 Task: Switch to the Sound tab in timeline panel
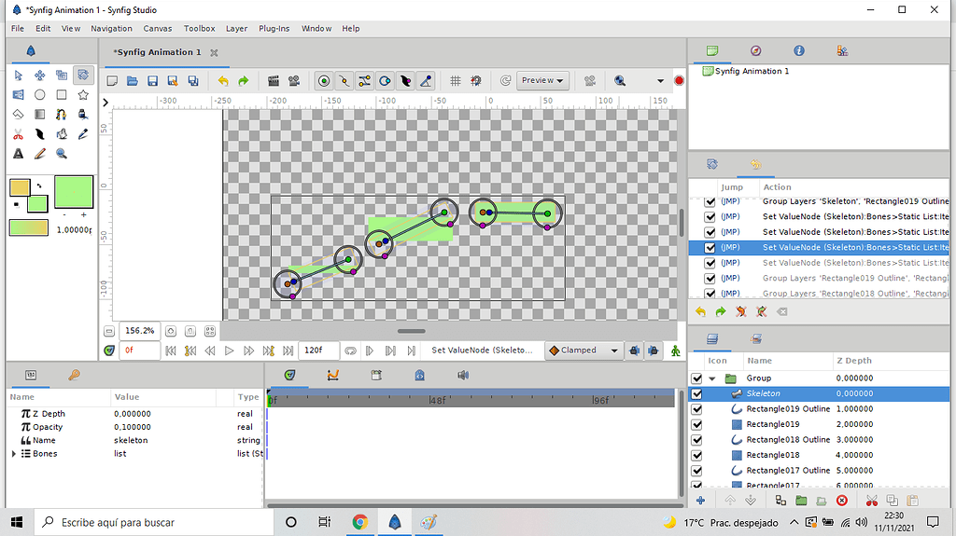[463, 375]
